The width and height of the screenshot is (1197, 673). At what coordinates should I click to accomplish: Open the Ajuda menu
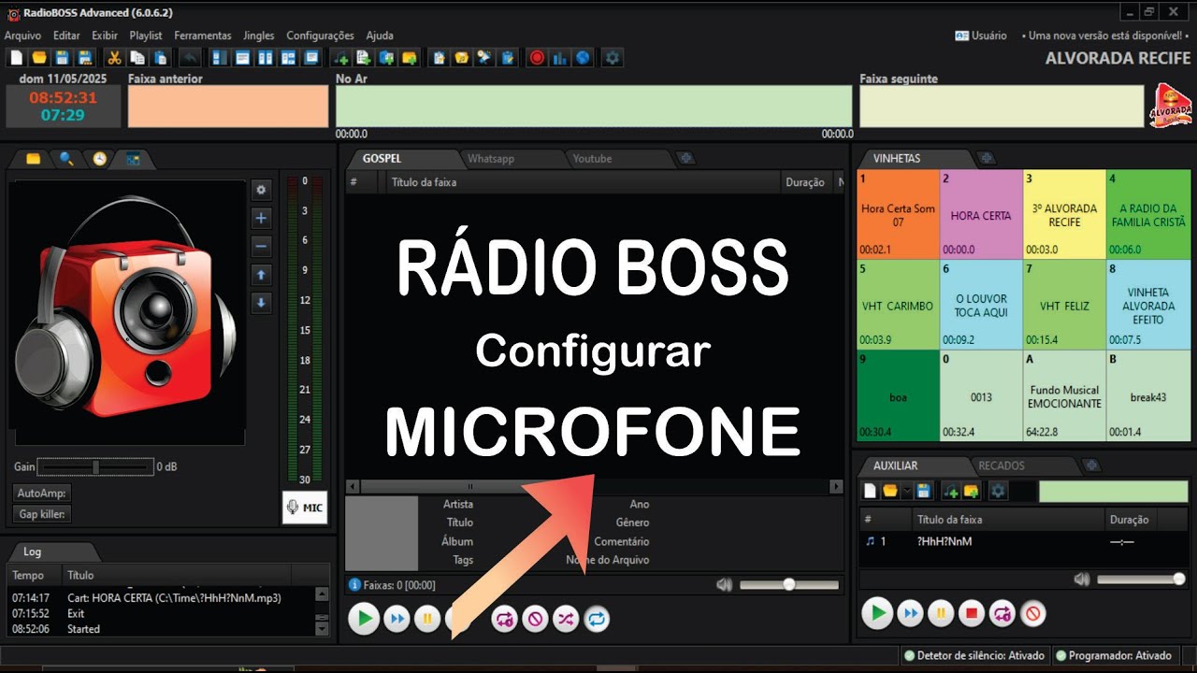(380, 36)
